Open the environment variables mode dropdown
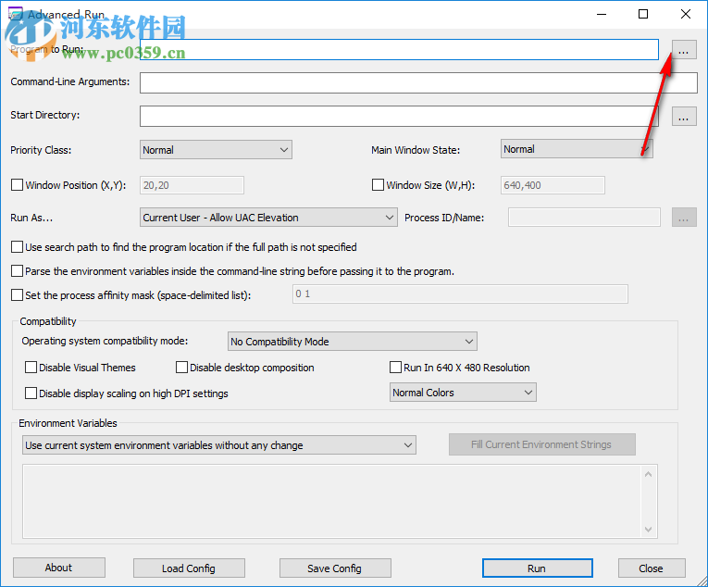Viewport: 708px width, 587px height. [219, 445]
